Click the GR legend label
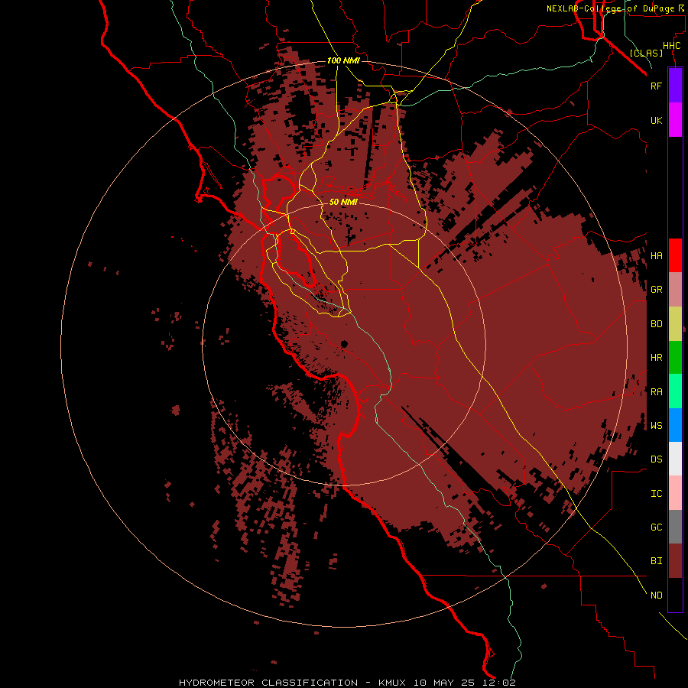The height and width of the screenshot is (688, 688). click(x=656, y=290)
